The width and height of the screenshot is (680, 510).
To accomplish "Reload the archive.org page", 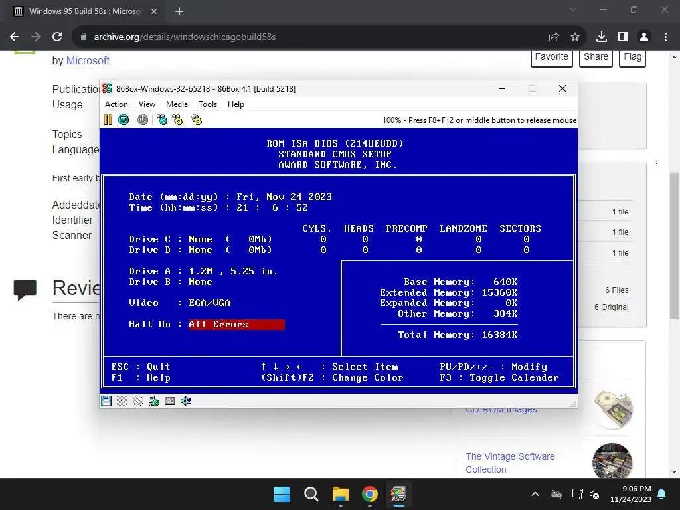I will pos(57,37).
